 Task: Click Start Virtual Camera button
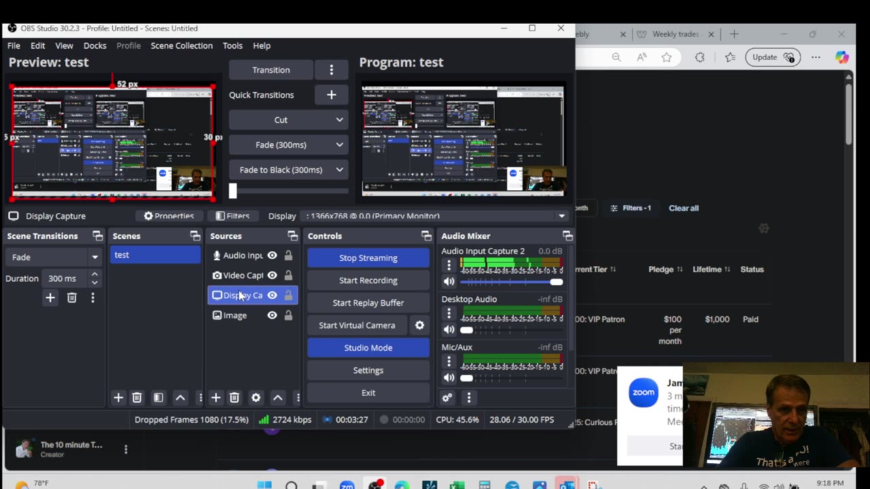(358, 325)
